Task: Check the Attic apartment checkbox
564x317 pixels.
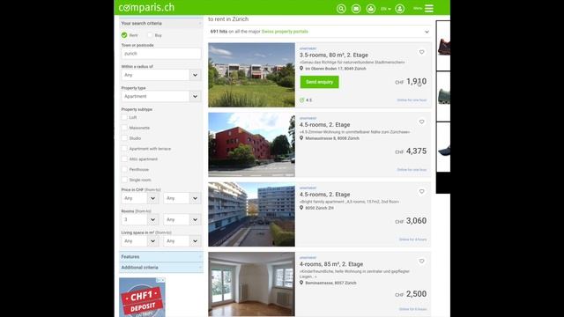Action: coord(124,159)
